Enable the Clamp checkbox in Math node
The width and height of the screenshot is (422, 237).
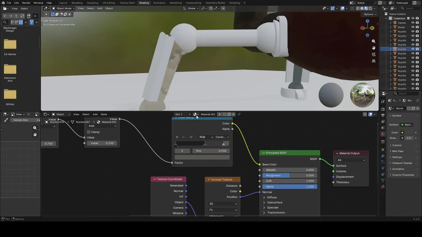89,132
